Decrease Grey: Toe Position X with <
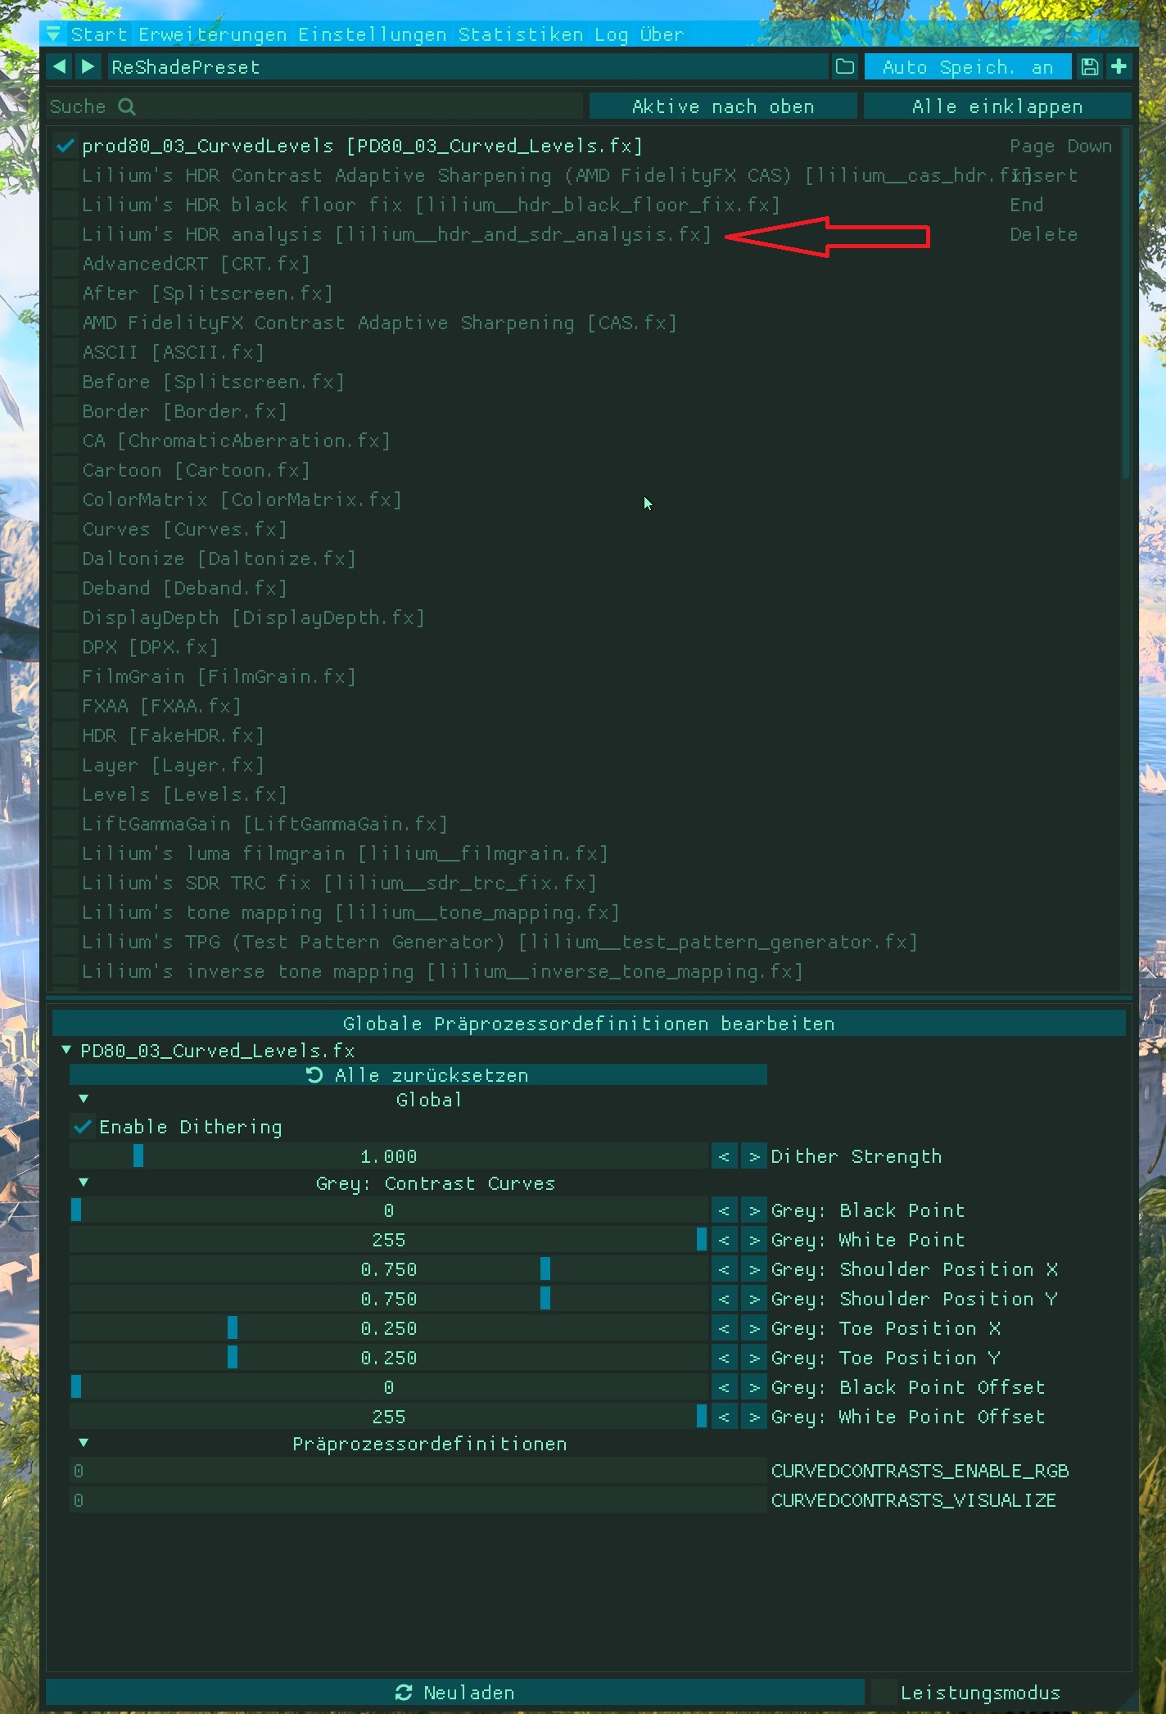1166x1714 pixels. pos(724,1328)
